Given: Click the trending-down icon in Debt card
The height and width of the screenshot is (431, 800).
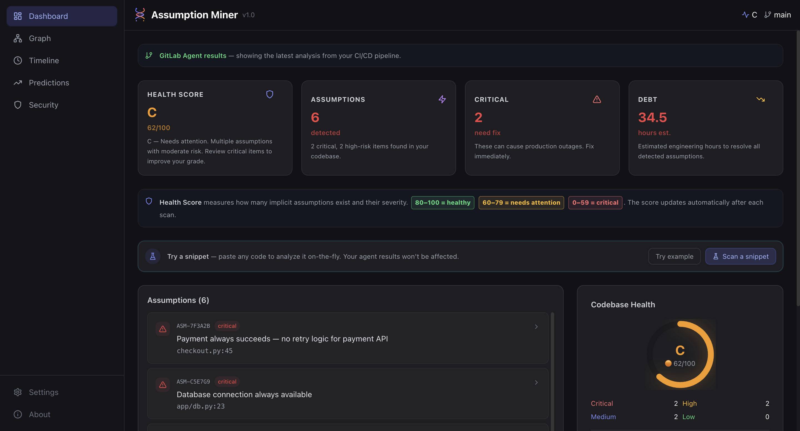Looking at the screenshot, I should tap(760, 99).
